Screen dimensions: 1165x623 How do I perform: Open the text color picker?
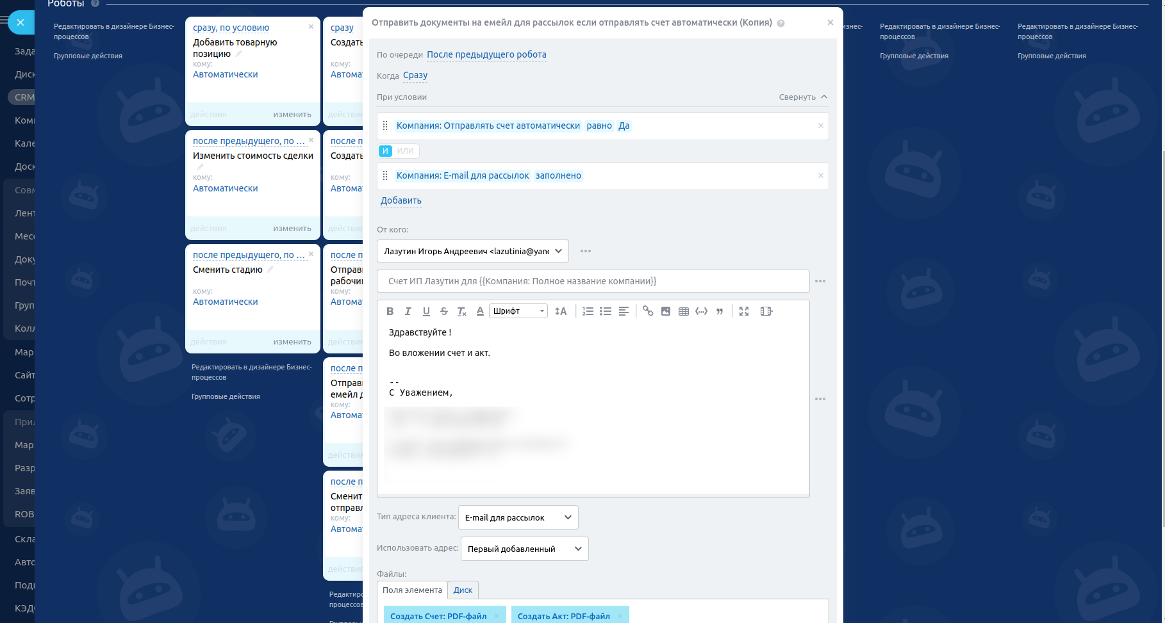[480, 311]
